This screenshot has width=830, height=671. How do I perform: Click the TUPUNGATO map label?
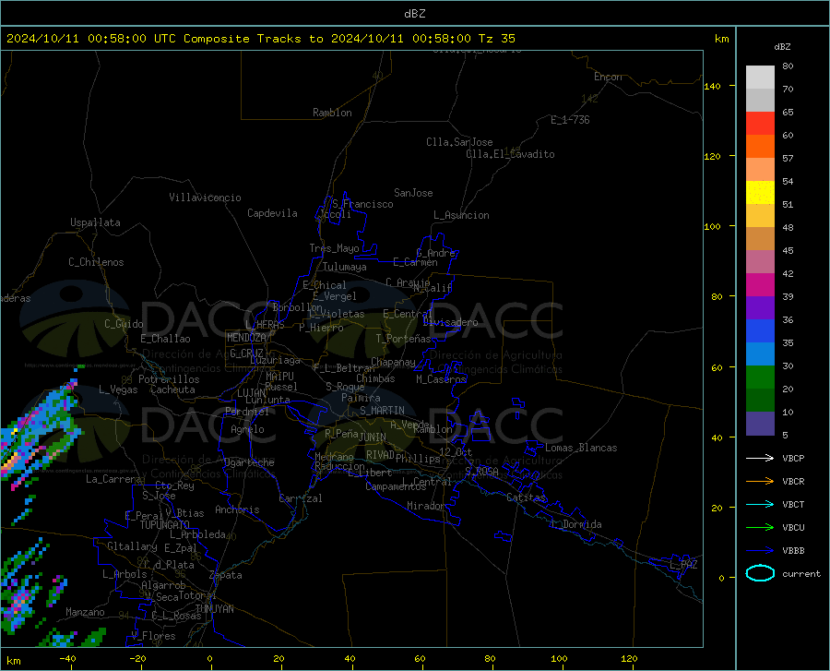coord(165,525)
